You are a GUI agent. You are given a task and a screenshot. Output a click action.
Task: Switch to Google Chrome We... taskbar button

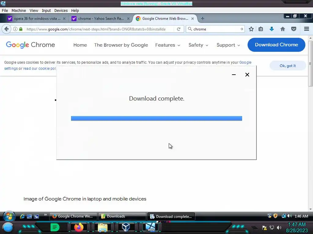(x=73, y=216)
